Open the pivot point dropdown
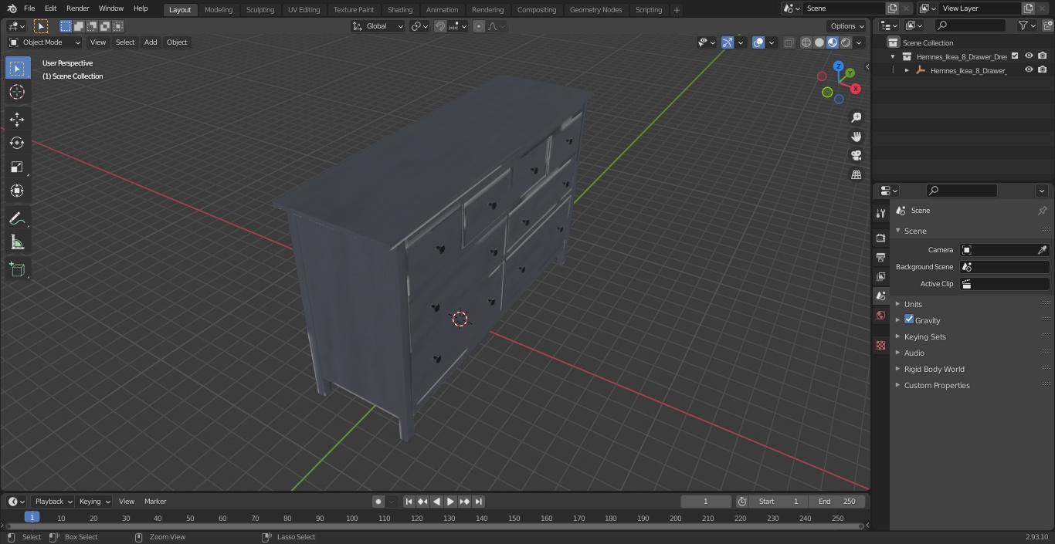The image size is (1055, 544). pyautogui.click(x=419, y=26)
